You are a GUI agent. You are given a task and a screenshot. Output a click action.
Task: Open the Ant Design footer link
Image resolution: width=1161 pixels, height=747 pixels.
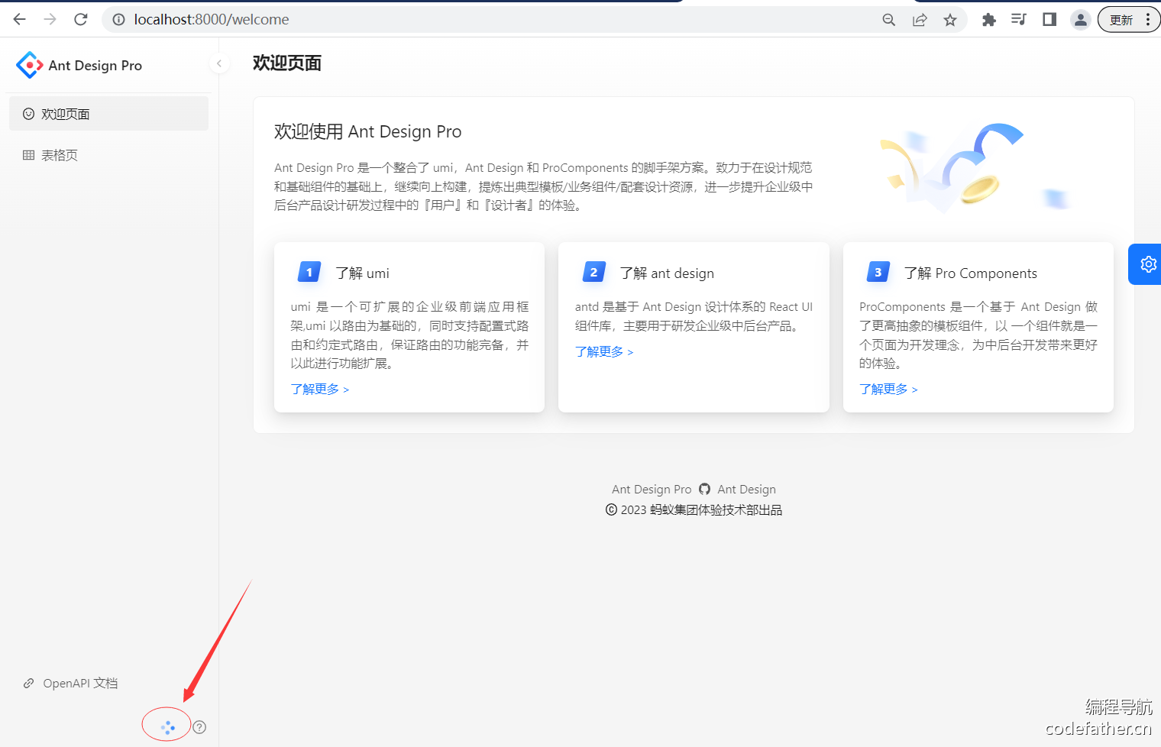pyautogui.click(x=746, y=490)
